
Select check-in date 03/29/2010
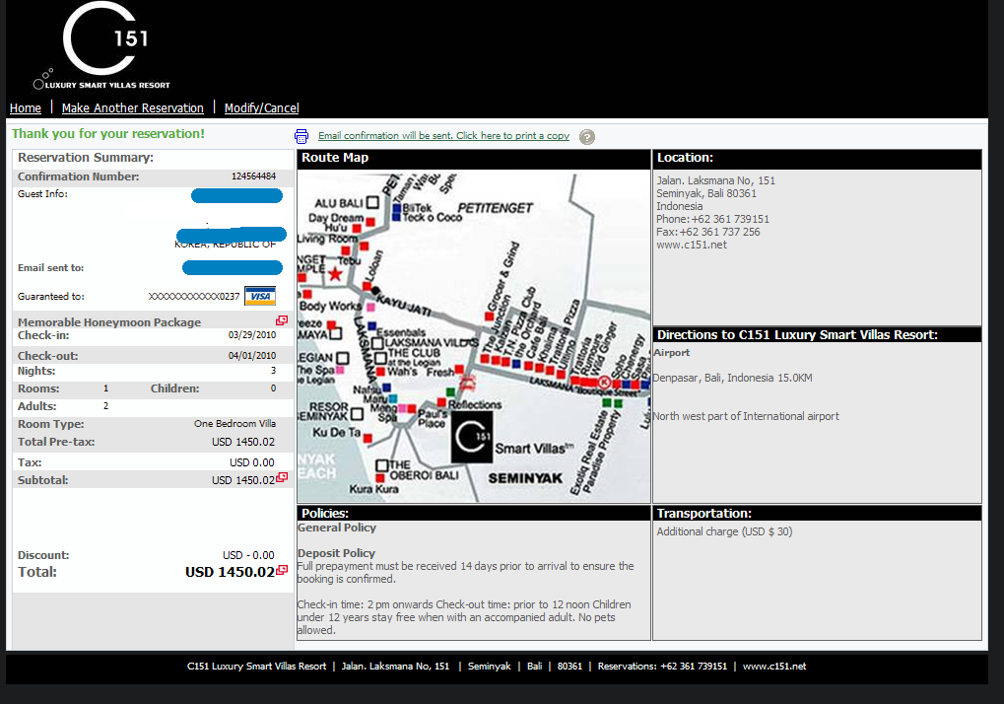[x=252, y=335]
